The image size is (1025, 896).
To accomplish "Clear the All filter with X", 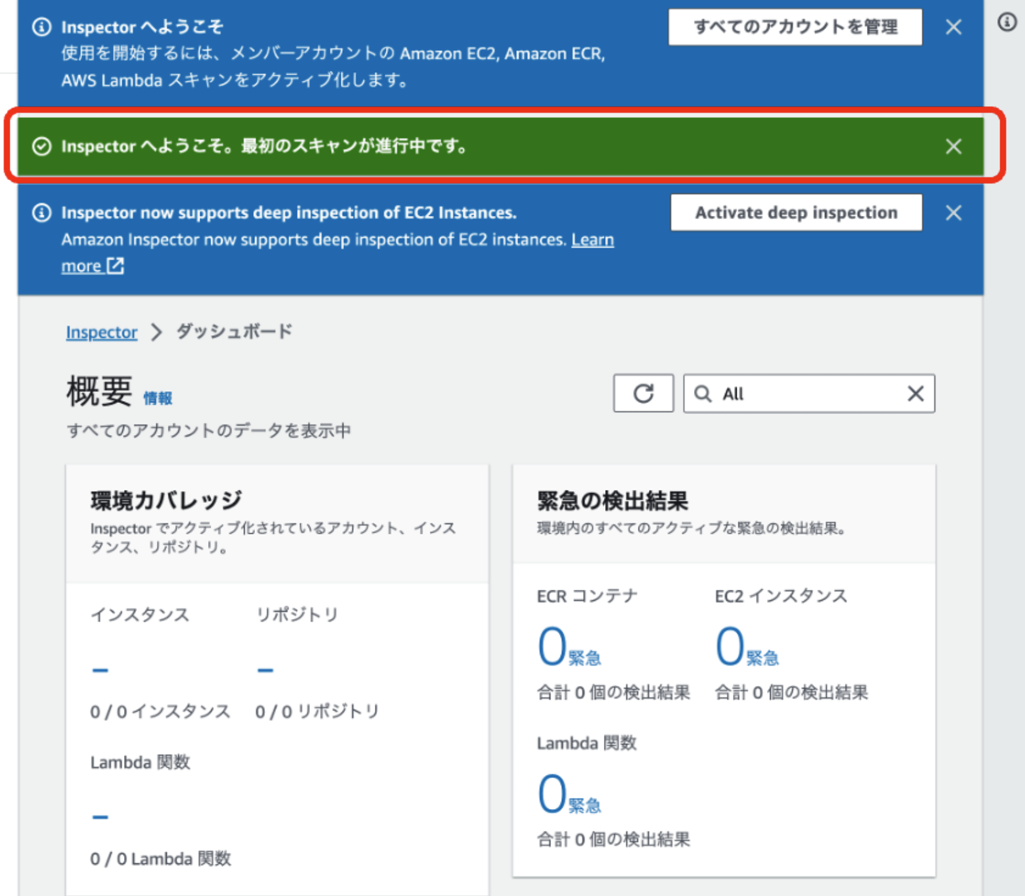I will tap(916, 393).
